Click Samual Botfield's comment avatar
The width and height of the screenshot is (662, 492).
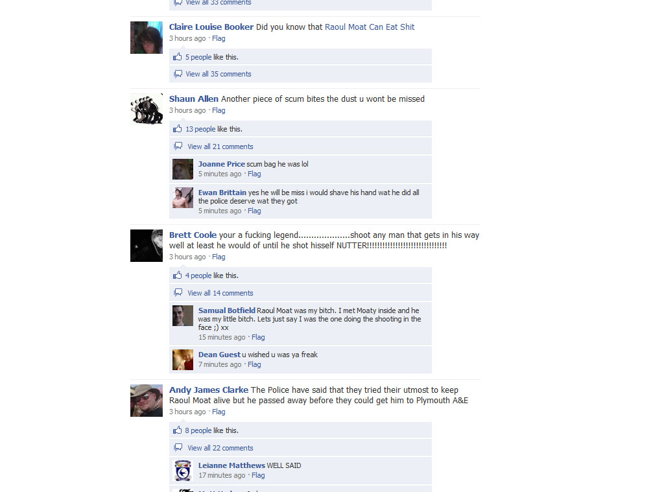183,316
